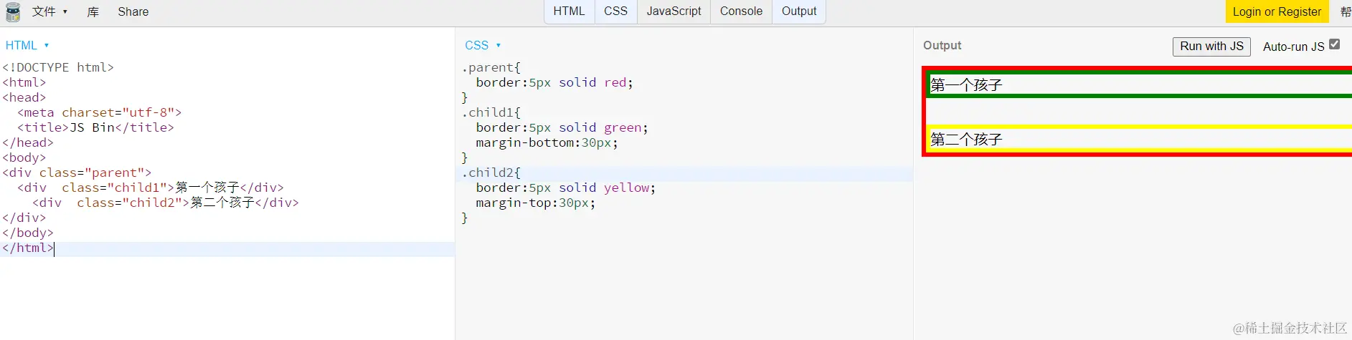
Task: Toggle the Output panel tab
Action: tap(799, 11)
